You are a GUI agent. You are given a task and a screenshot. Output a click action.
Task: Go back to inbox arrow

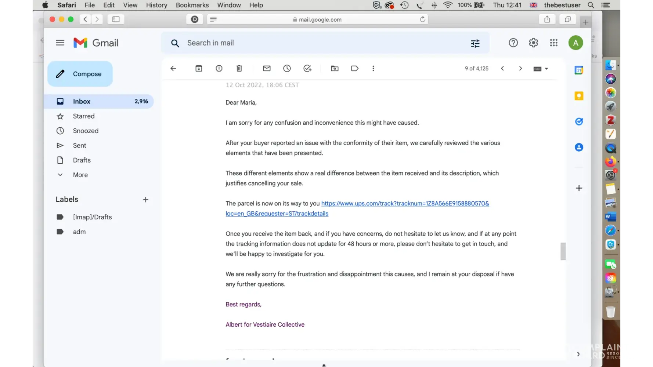point(173,68)
